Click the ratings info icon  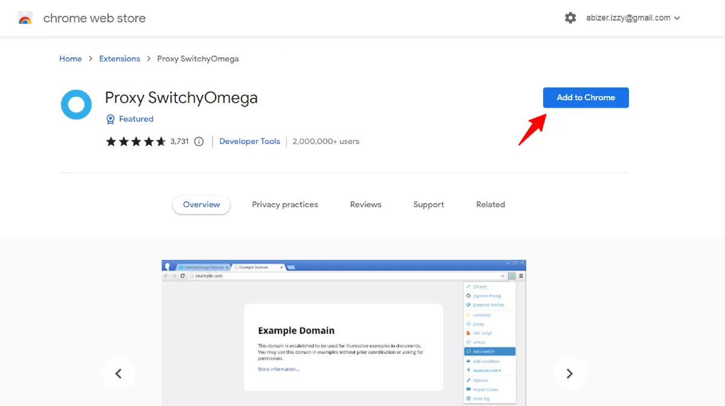[x=199, y=141]
